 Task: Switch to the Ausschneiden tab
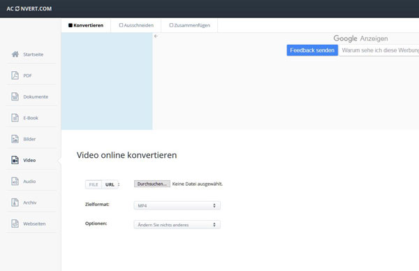[136, 25]
